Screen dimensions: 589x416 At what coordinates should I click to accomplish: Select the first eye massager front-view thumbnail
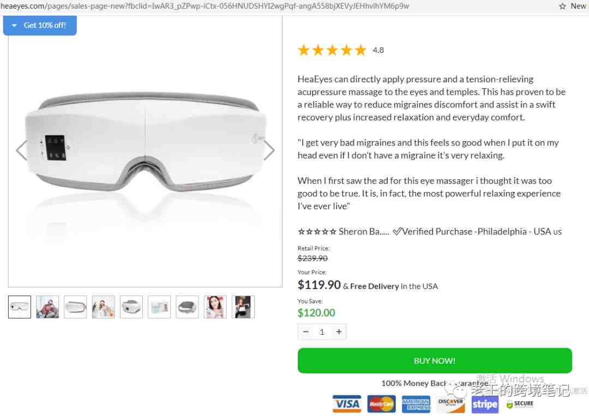coord(20,307)
